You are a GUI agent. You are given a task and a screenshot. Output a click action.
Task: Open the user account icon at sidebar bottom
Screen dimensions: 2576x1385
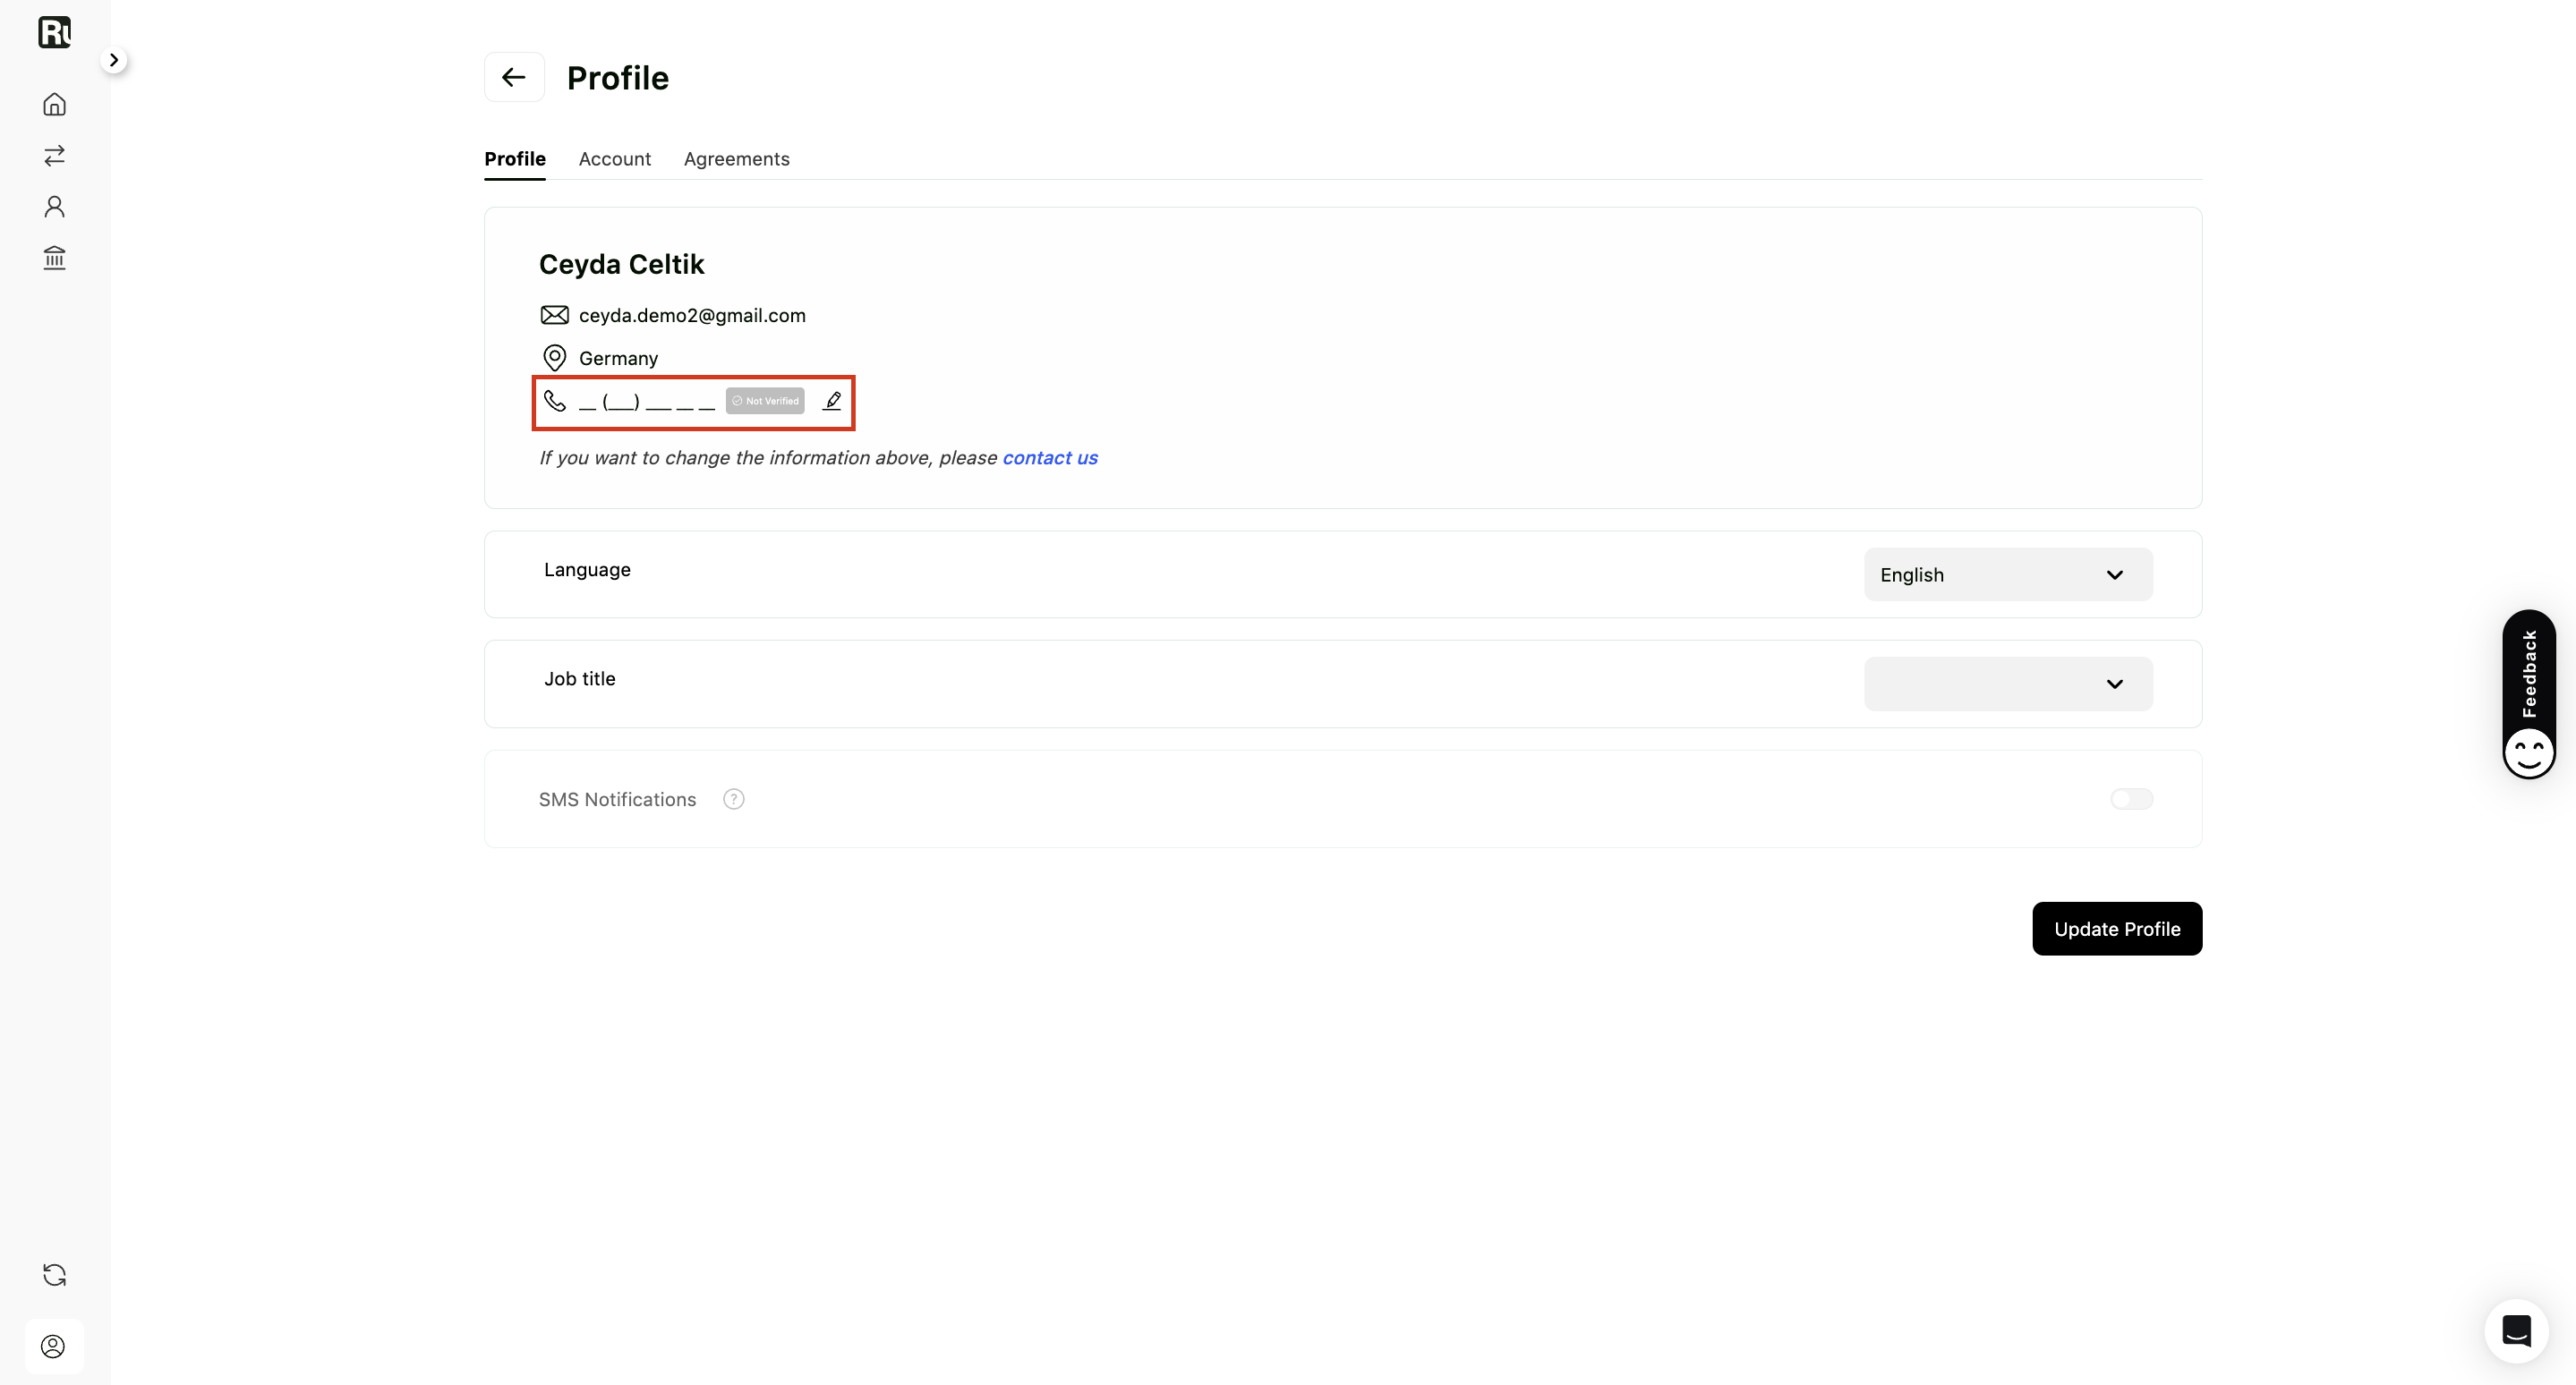point(54,1346)
